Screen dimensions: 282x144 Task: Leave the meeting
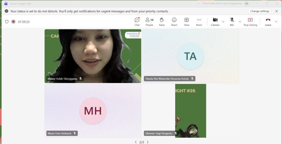coord(268,21)
